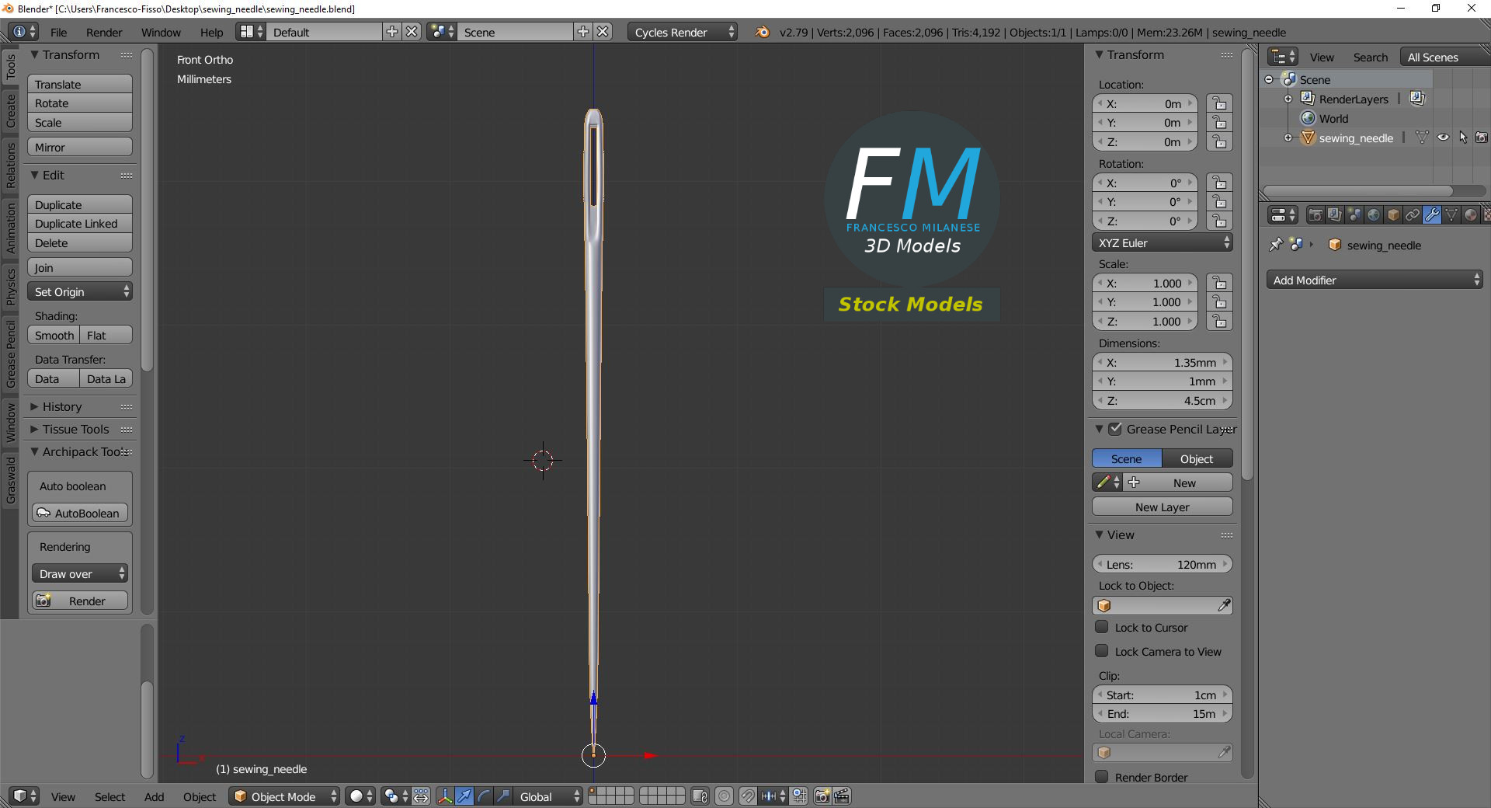This screenshot has width=1491, height=808.
Task: Click the rotate manipulator arc icon
Action: coord(484,796)
